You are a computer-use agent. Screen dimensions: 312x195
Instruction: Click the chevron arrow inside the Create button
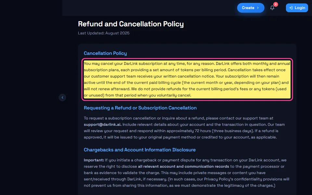pyautogui.click(x=258, y=8)
